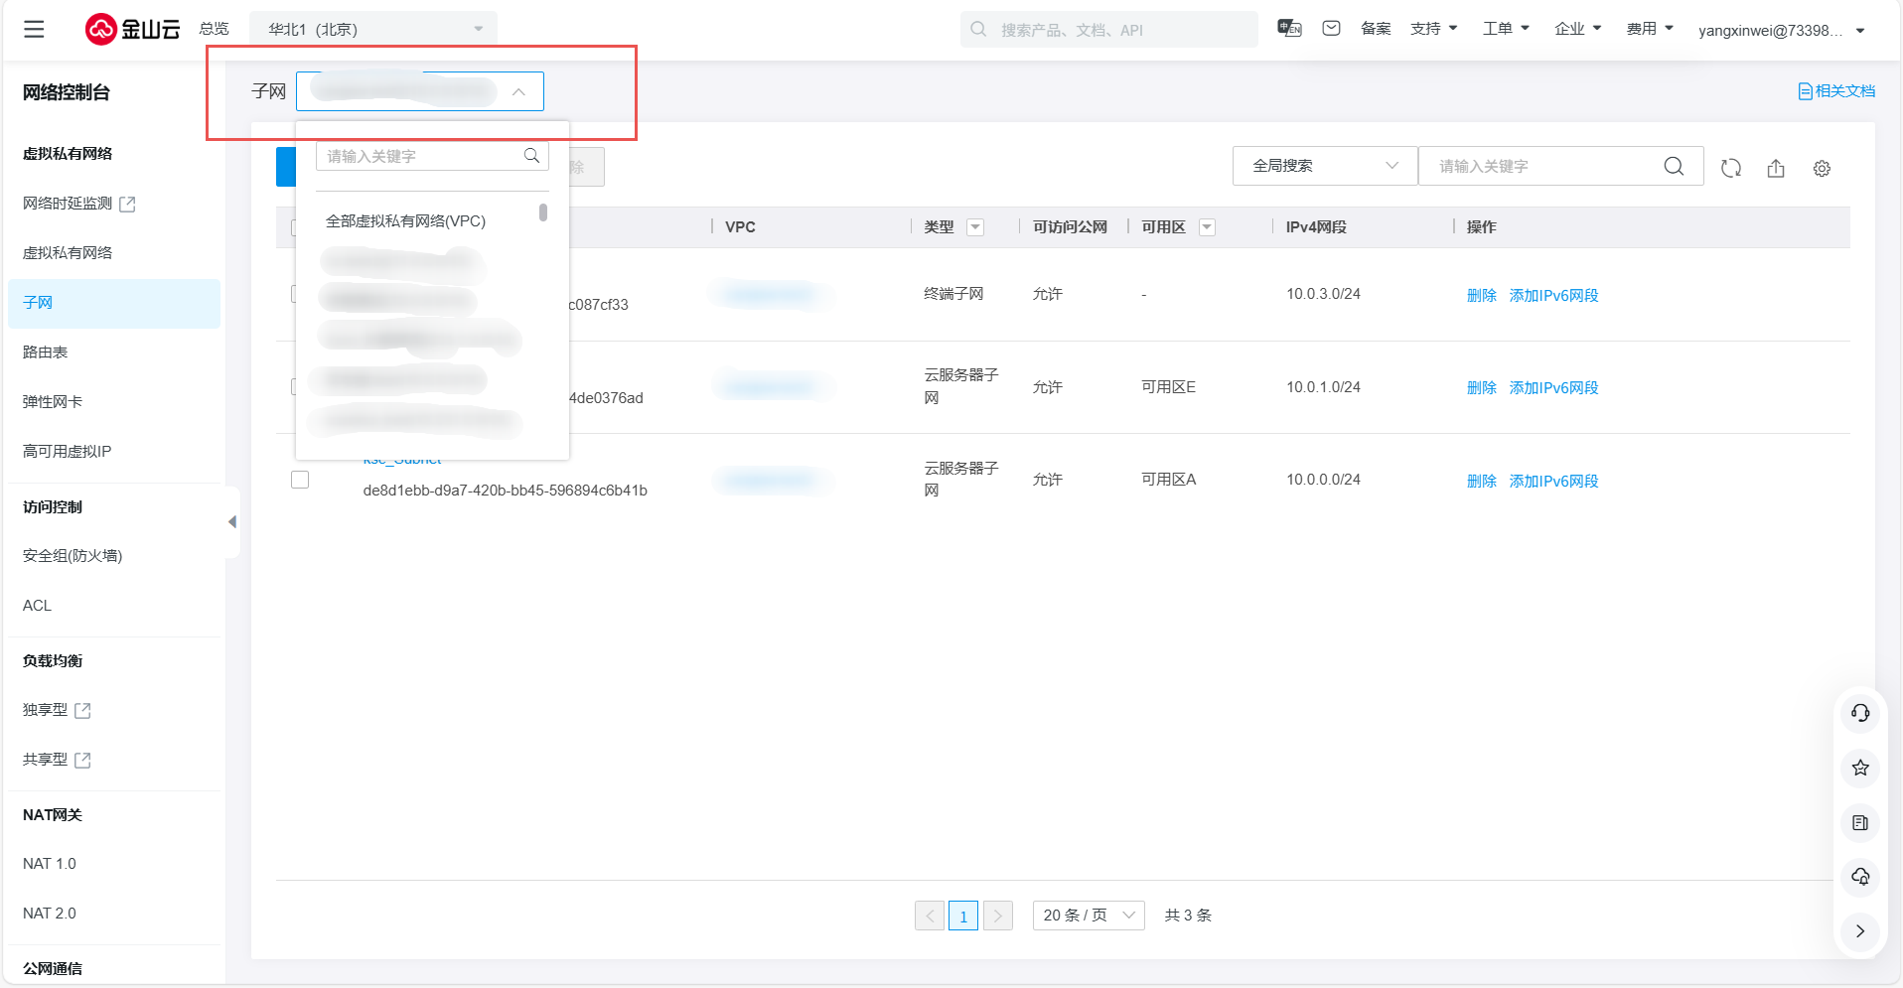Filter by 类型 column dropdown arrow
This screenshot has height=988, width=1903.
tap(975, 227)
